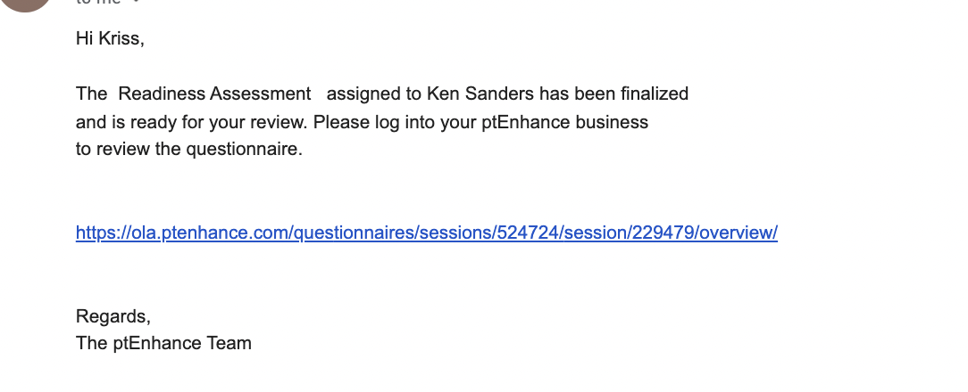Expand the 'to me' recipient details arrow
Viewport: 968px width, 392px height.
point(137,1)
